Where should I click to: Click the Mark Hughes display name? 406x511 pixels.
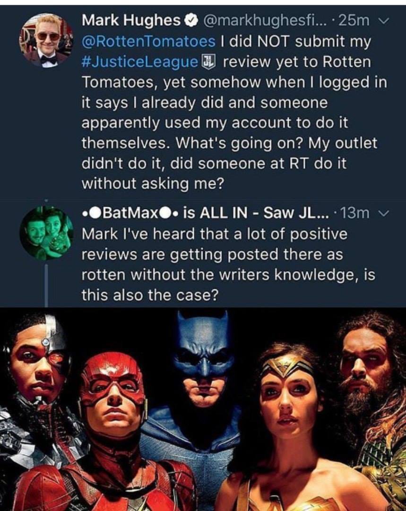click(x=131, y=20)
